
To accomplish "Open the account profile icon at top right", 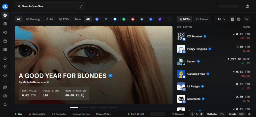I will tap(247, 6).
